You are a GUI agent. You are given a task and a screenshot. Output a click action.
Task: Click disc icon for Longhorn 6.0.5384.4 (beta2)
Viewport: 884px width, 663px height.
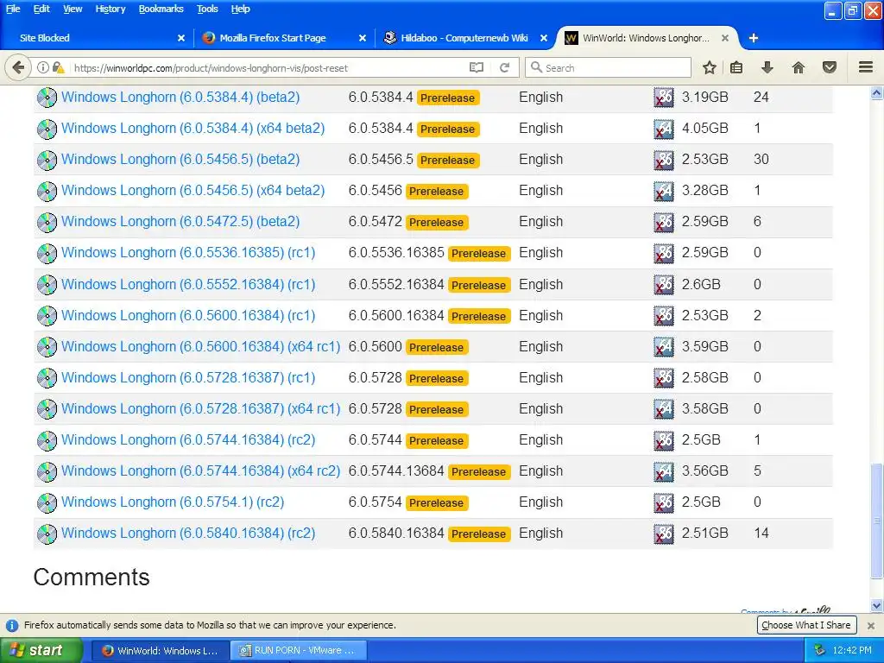click(47, 98)
